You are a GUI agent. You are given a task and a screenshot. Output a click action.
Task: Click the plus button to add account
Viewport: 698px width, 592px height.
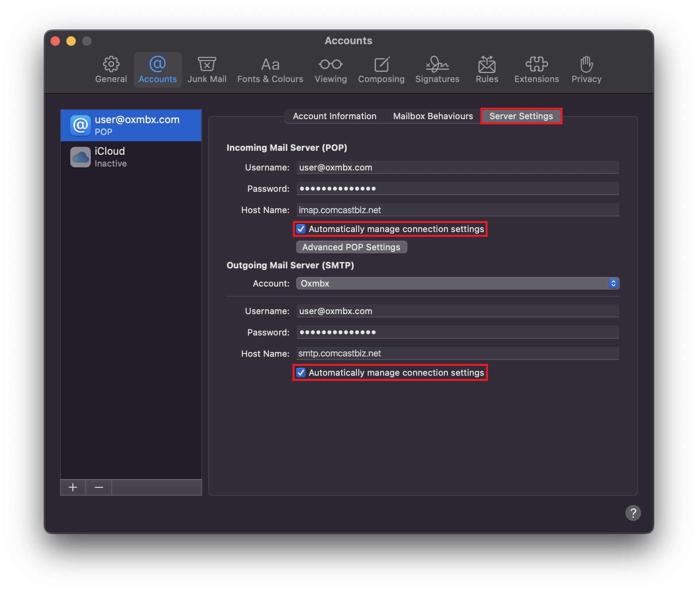tap(73, 487)
